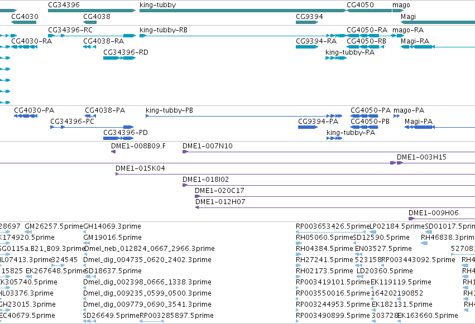This screenshot has width=475, height=324.
Task: Click EST EK267648.5prime
Action: [29, 277]
